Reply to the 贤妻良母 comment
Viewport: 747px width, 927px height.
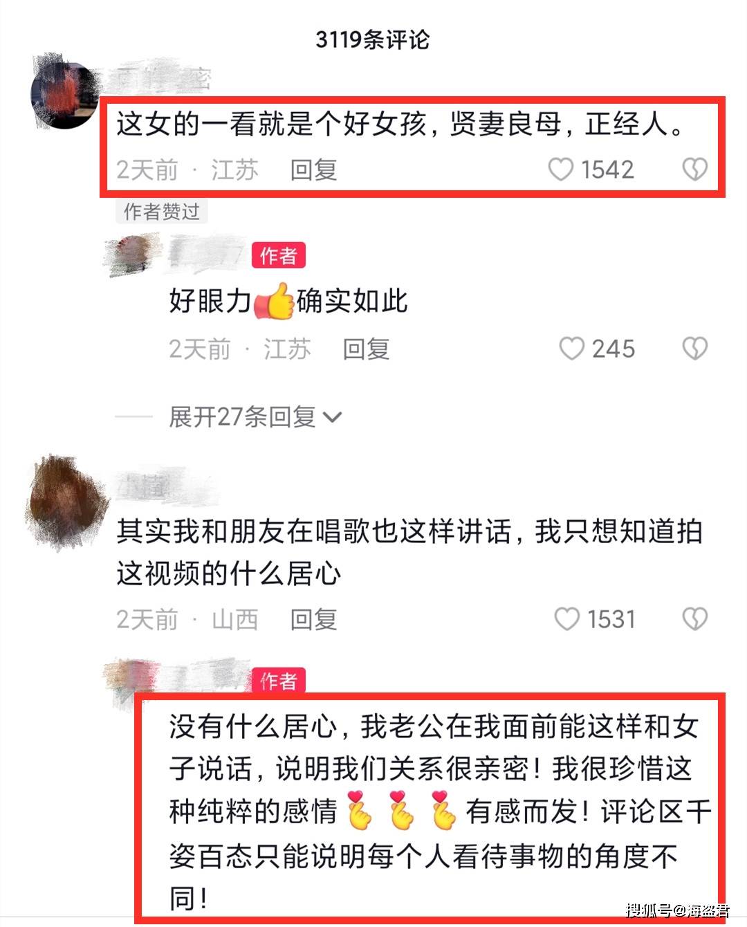click(x=313, y=169)
